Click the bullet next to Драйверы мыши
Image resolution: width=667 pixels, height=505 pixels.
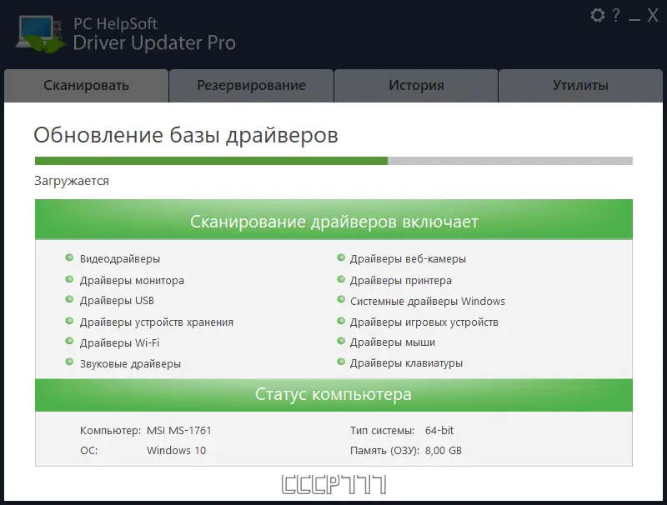coord(341,342)
